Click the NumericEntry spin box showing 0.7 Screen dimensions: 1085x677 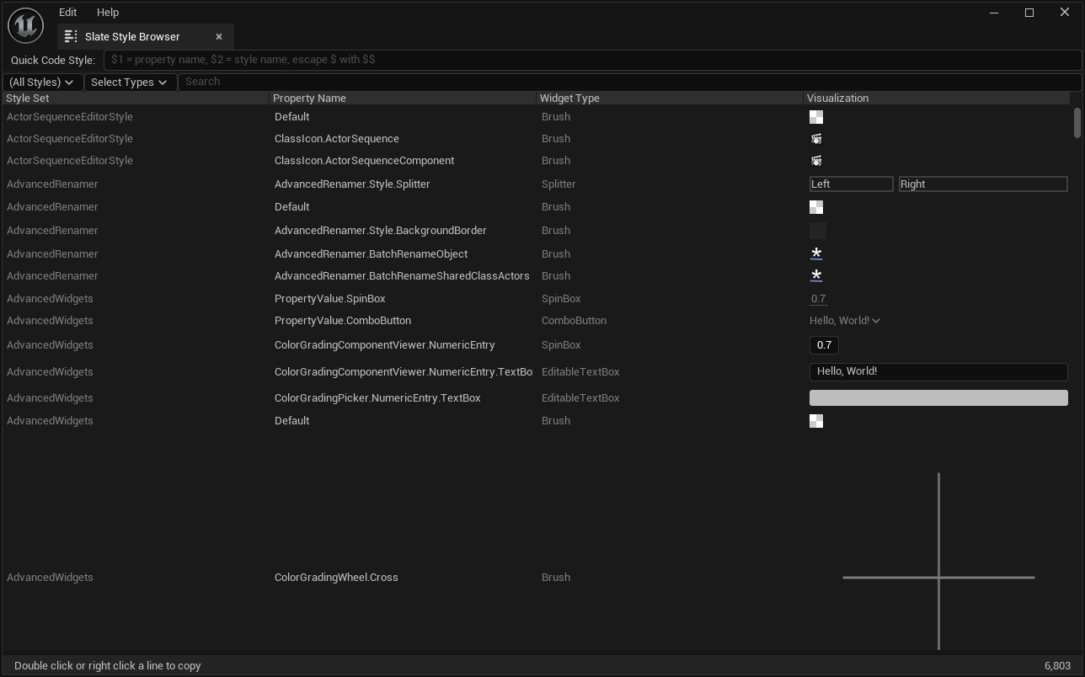point(824,345)
